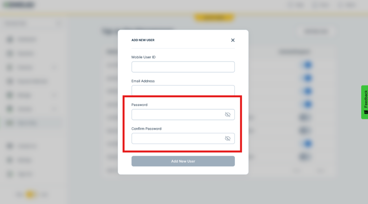Expand the third sidebar item's chevron

(x=54, y=68)
